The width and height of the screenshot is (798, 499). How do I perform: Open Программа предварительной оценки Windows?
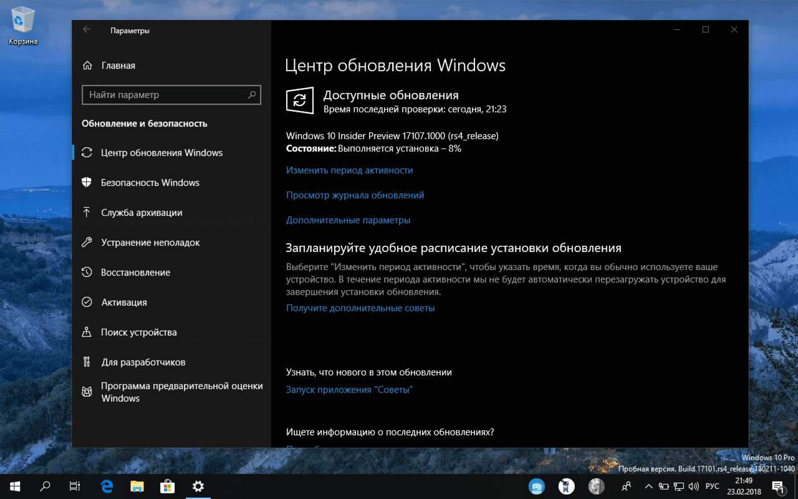171,392
